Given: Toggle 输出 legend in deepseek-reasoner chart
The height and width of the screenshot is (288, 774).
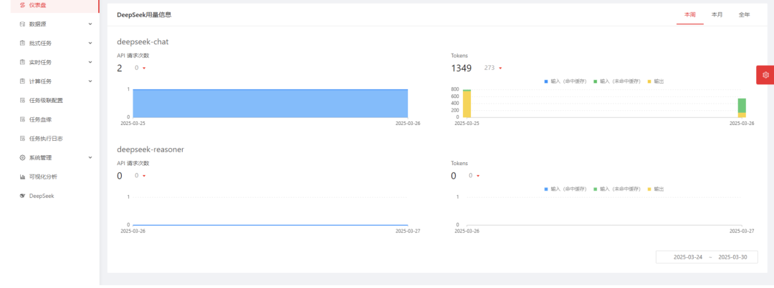Looking at the screenshot, I should [656, 189].
